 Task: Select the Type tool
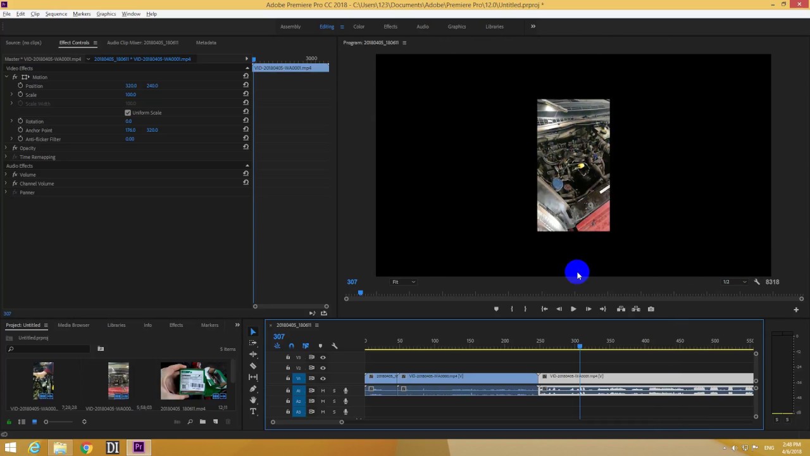tap(253, 412)
